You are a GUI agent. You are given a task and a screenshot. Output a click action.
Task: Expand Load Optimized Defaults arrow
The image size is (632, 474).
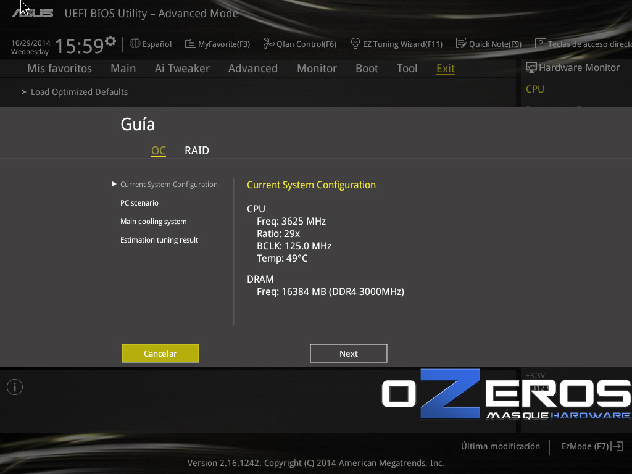pos(24,92)
